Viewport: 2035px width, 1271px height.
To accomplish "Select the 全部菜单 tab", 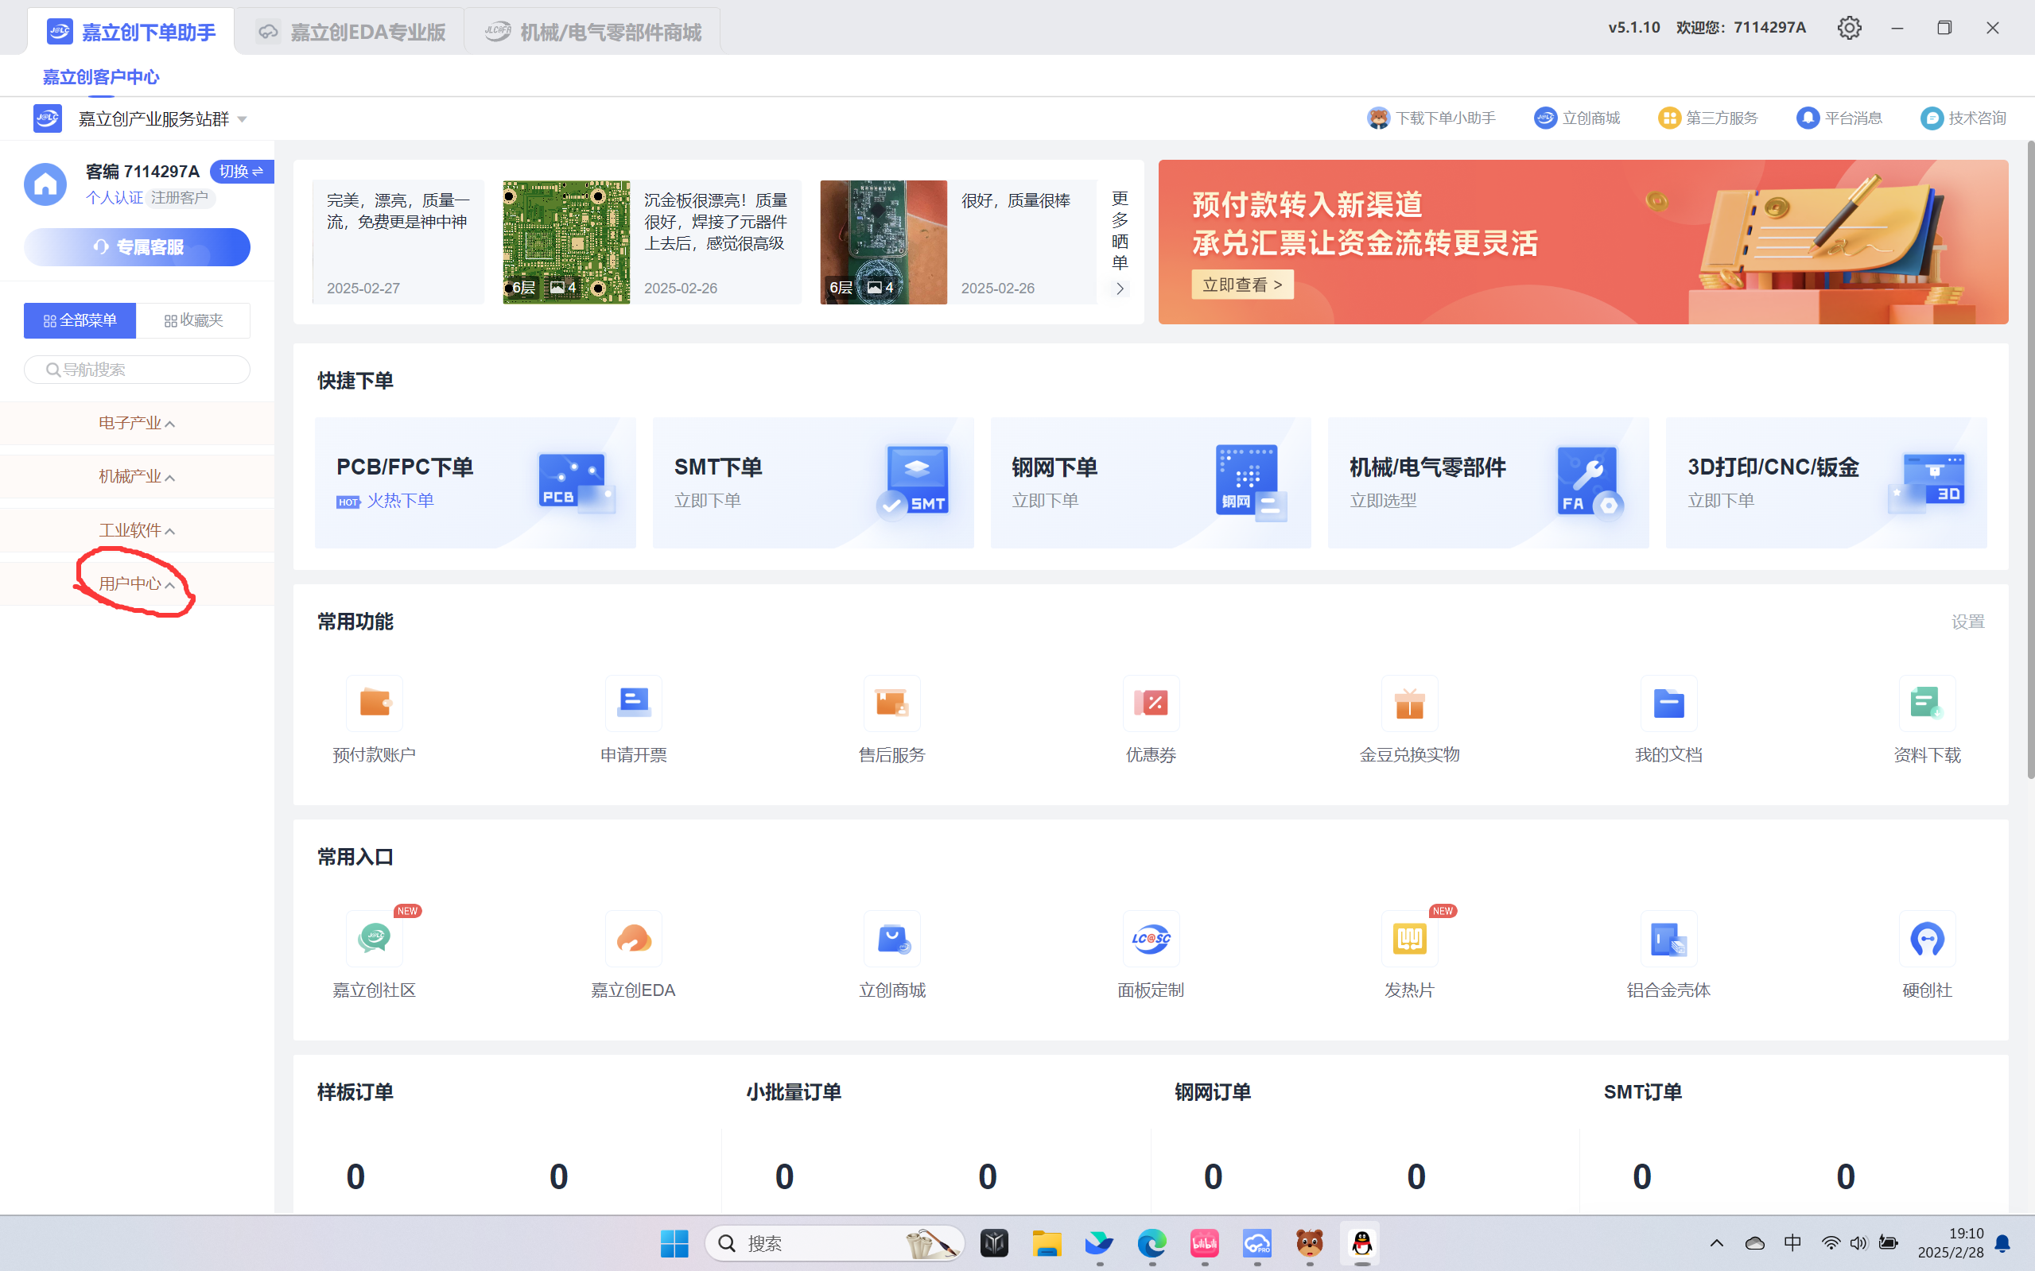I will [x=80, y=320].
